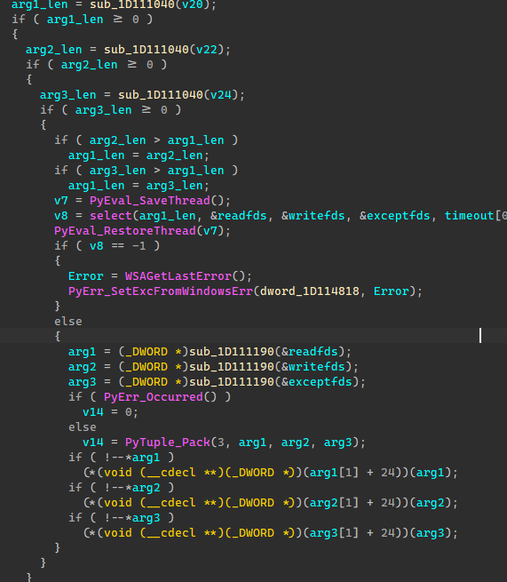Click the -1 literal in v8 comparison
The height and width of the screenshot is (582, 507).
[x=139, y=246]
